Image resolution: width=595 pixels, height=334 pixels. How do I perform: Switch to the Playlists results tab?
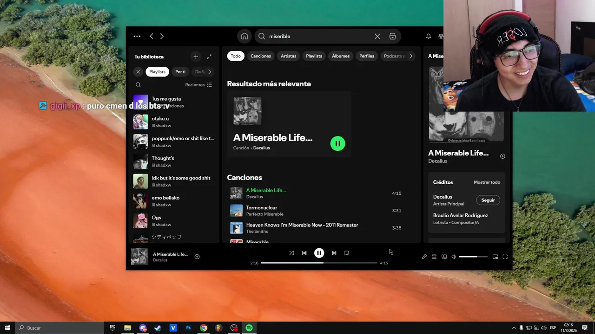(314, 56)
